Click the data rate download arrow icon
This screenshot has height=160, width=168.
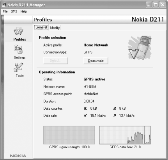(85, 116)
